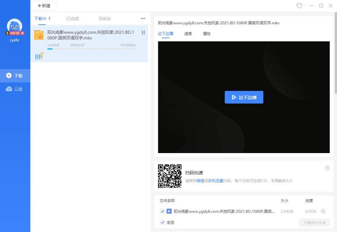Open the skin shirt icon in title bar

(x=299, y=6)
